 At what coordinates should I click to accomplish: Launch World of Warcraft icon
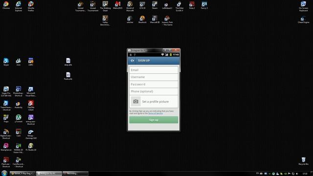[130, 6]
